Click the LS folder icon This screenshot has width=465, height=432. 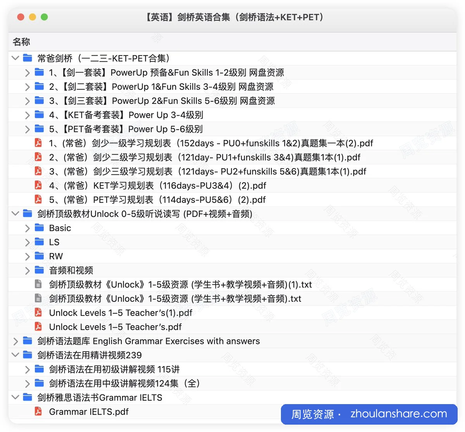click(x=39, y=242)
